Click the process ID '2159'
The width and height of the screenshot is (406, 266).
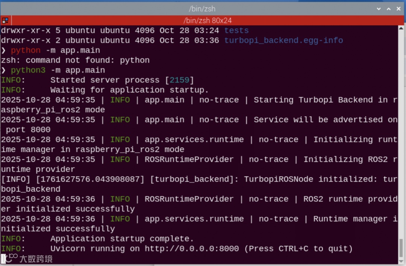click(179, 80)
